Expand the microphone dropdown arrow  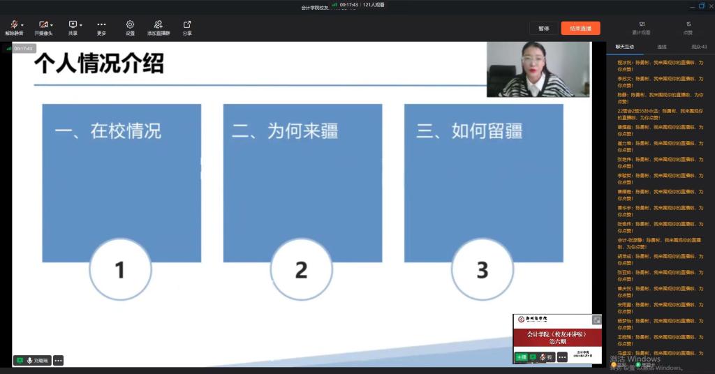pos(22,25)
